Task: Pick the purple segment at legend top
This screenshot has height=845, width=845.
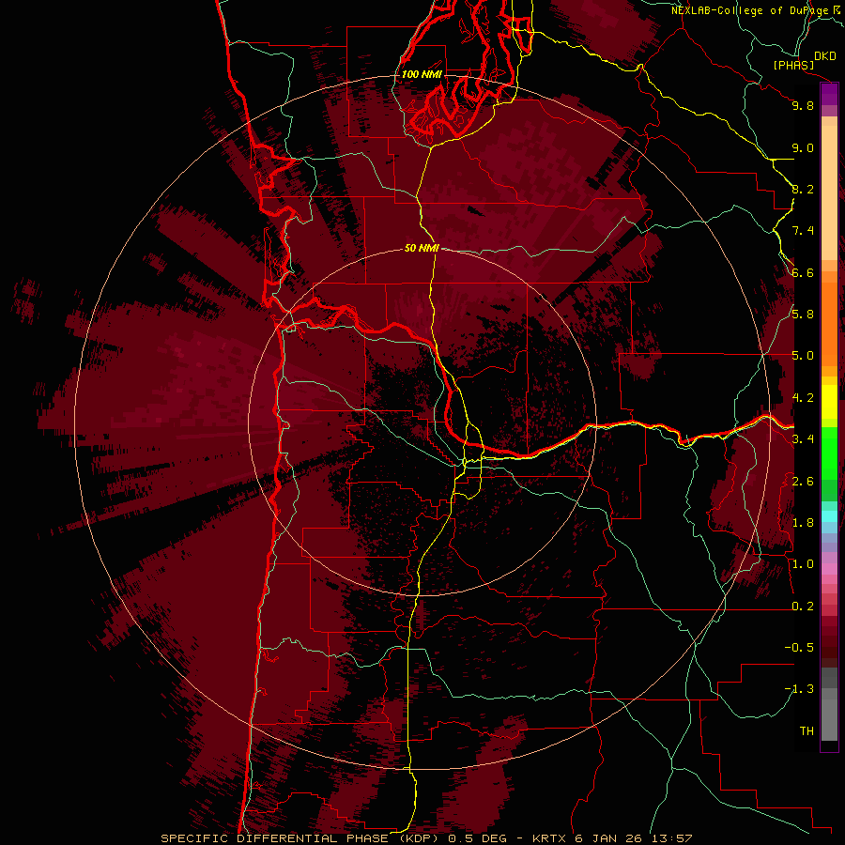Action: (x=829, y=94)
